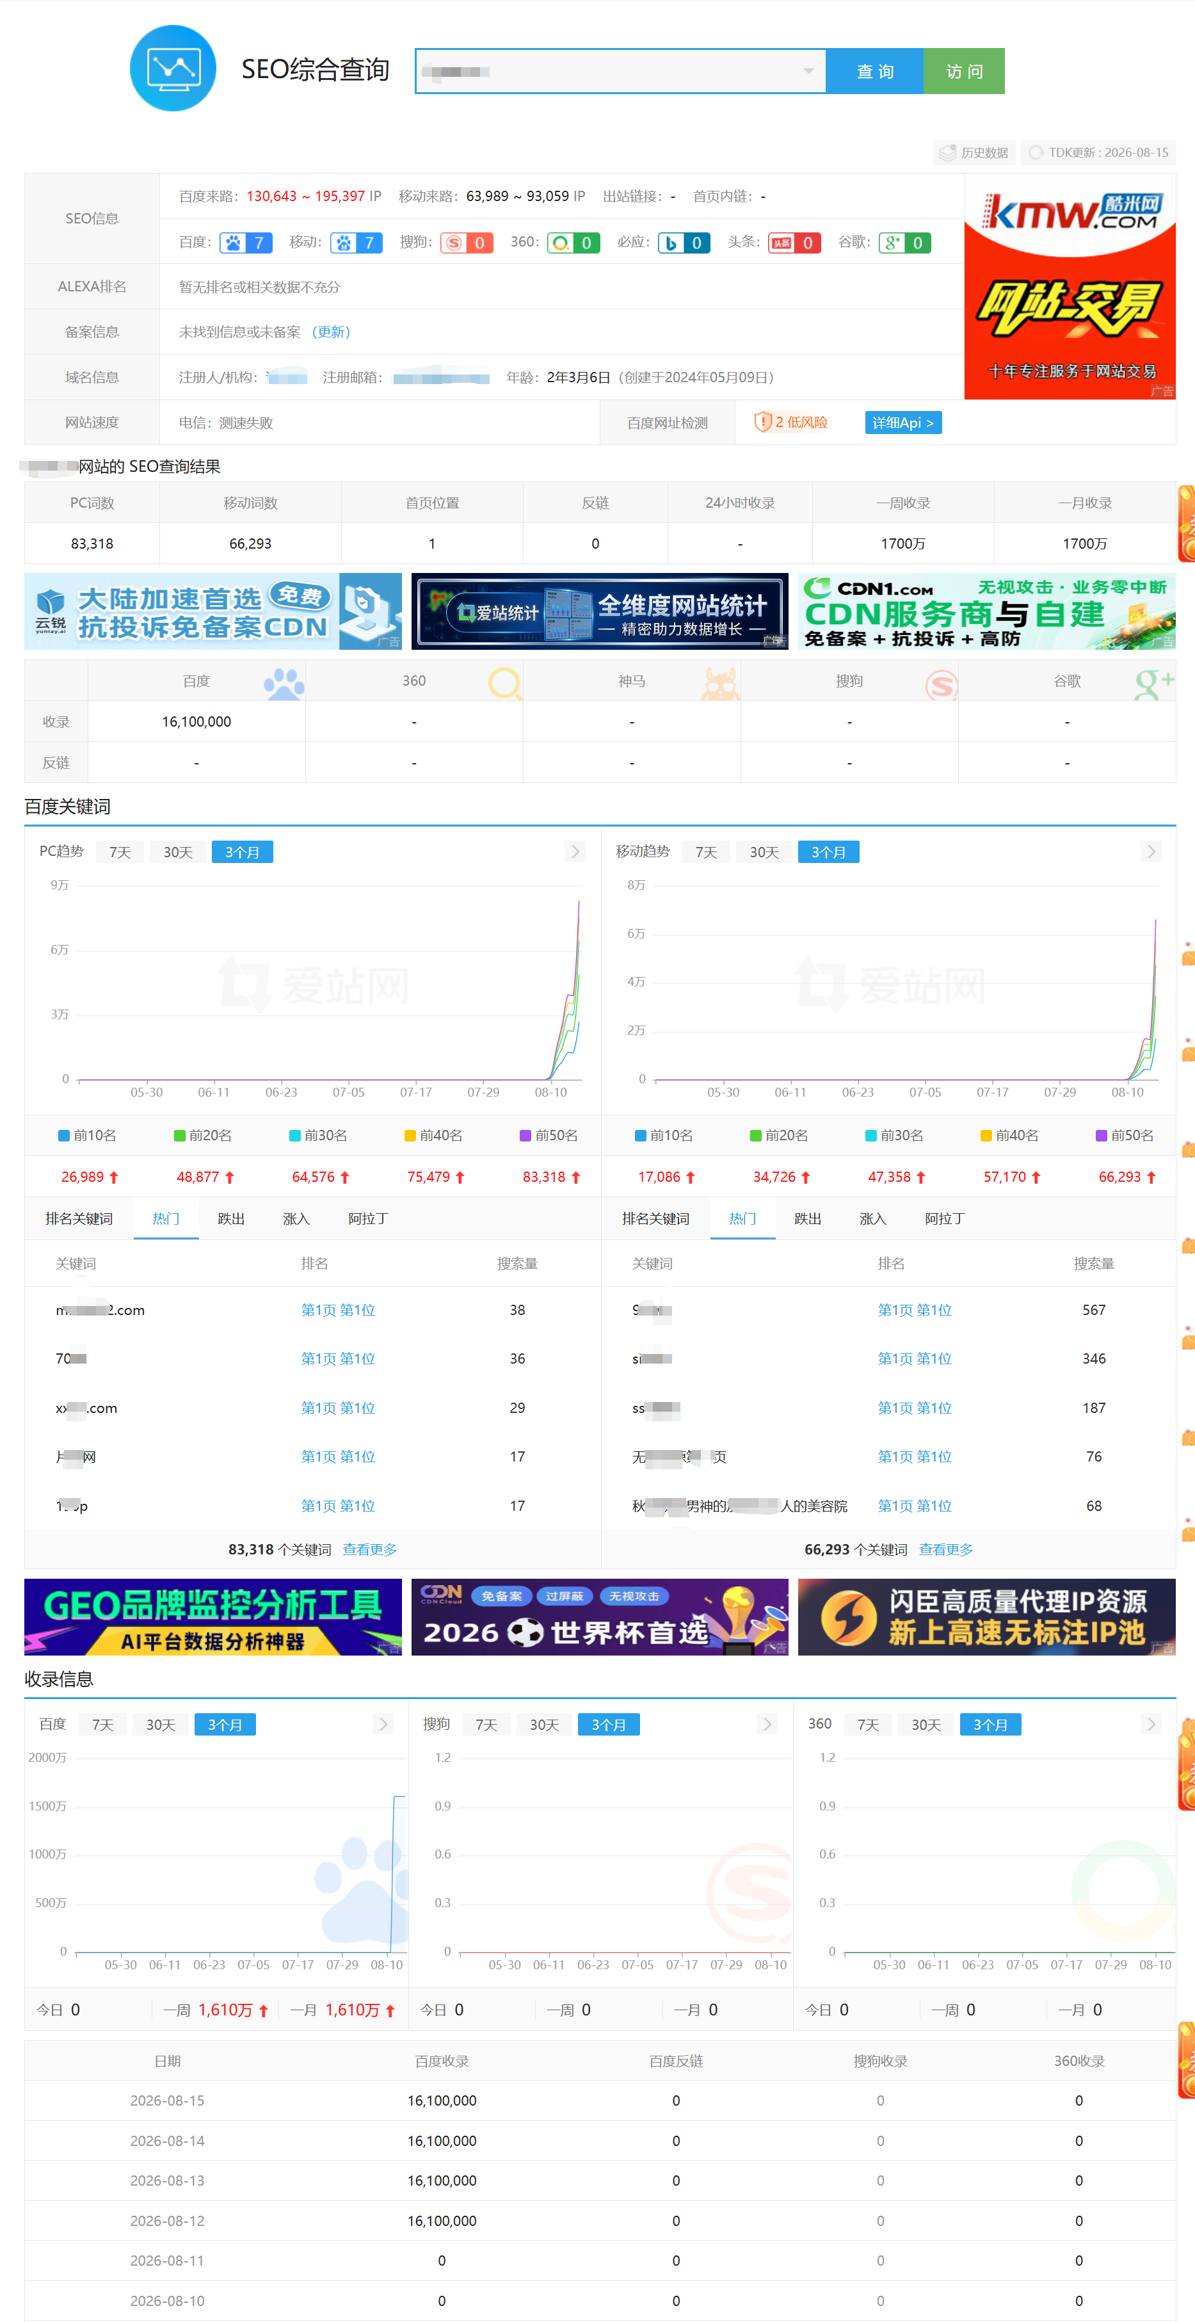This screenshot has width=1195, height=2322.
Task: Open the kmw.com 网站交易 ad banner
Action: pyautogui.click(x=1070, y=287)
